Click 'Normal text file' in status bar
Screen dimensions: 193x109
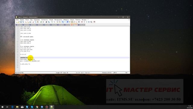click(19, 73)
